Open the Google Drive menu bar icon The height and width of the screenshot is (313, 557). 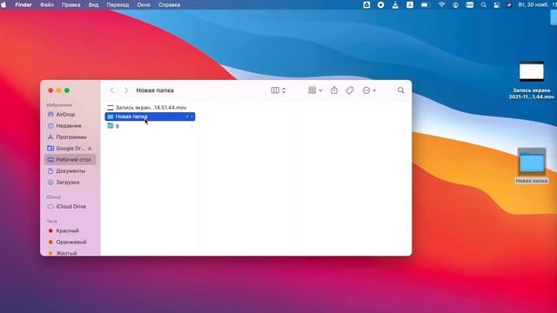[x=366, y=5]
